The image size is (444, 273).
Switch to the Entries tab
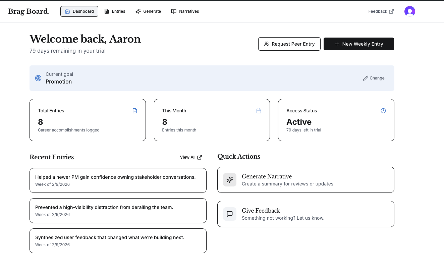click(x=115, y=11)
